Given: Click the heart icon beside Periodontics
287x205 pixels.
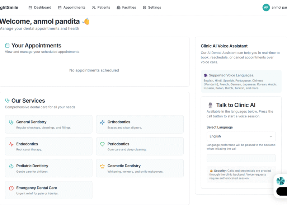Looking at the screenshot, I should click(102, 144).
